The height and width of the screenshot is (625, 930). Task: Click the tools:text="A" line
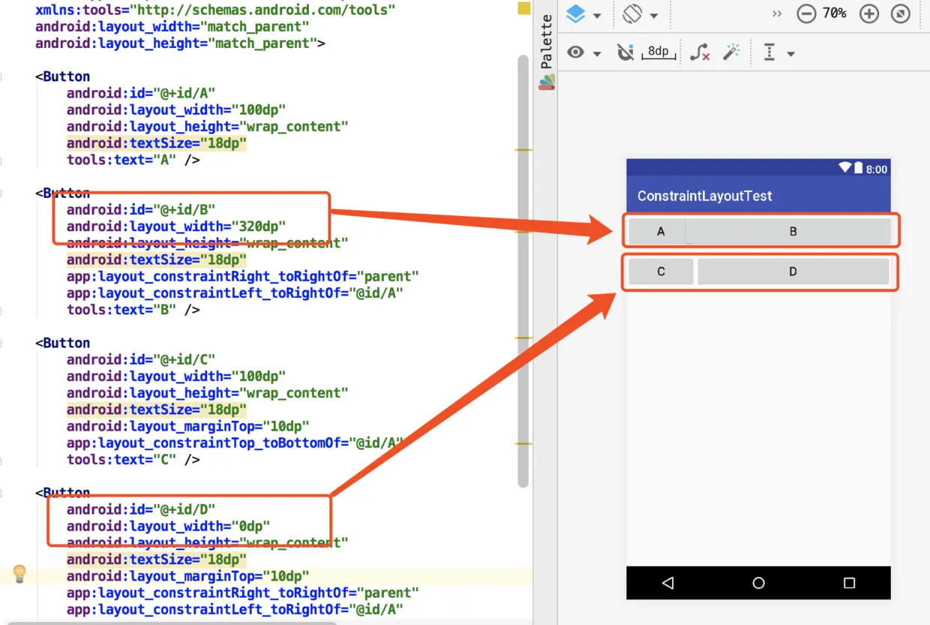click(x=133, y=160)
